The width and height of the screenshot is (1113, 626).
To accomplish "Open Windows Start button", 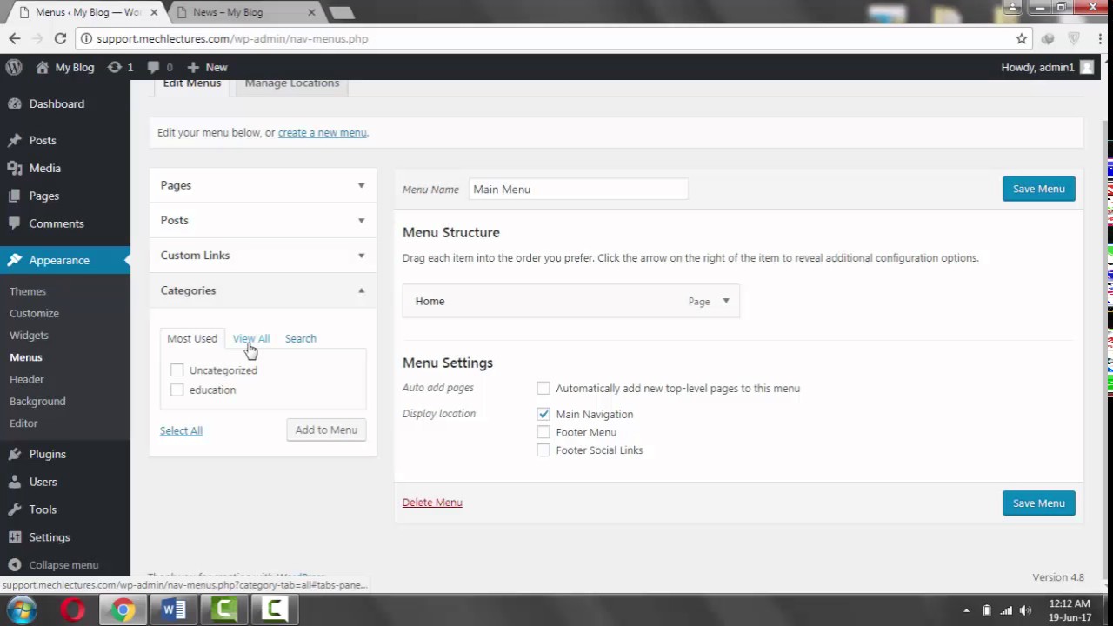I will (x=21, y=609).
